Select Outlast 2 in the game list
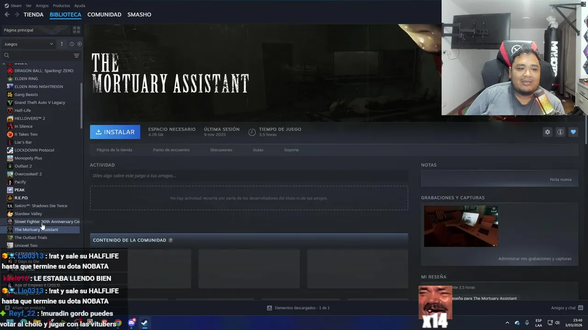588x330 pixels. [x=23, y=166]
